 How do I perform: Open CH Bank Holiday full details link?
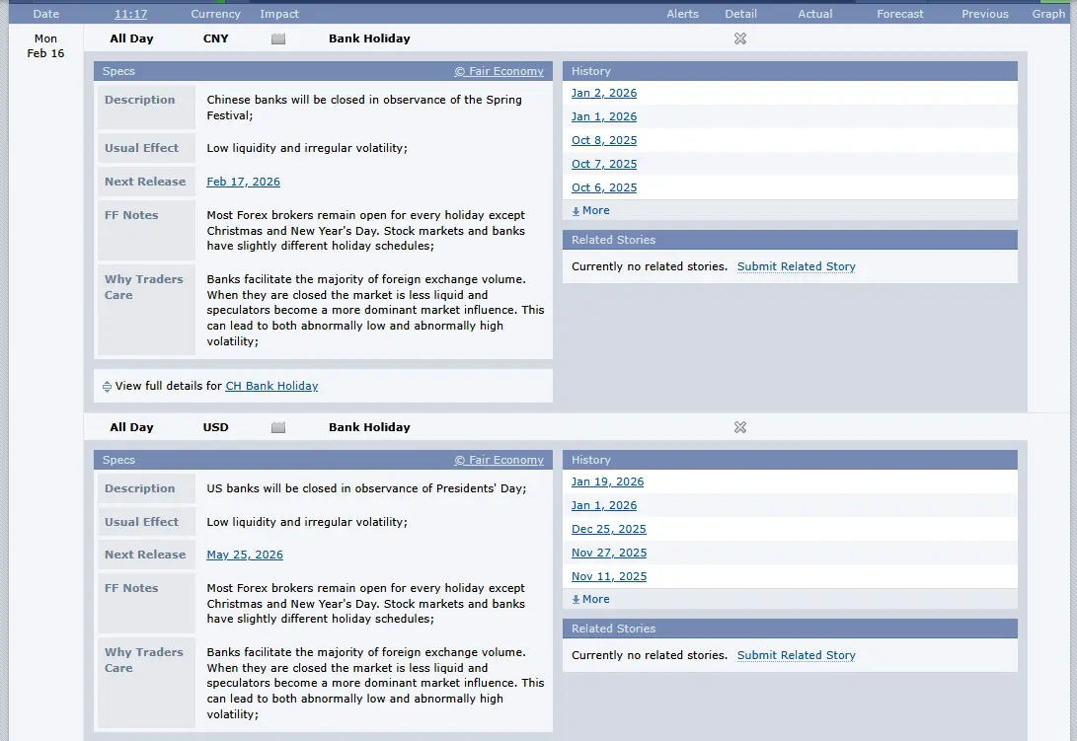[x=271, y=386]
